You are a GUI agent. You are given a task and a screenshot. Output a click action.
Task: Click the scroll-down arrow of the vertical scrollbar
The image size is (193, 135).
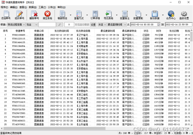[x=192, y=125]
